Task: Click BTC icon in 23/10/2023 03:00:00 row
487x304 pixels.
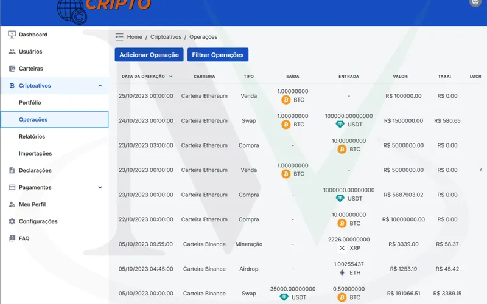Action: pyautogui.click(x=342, y=149)
